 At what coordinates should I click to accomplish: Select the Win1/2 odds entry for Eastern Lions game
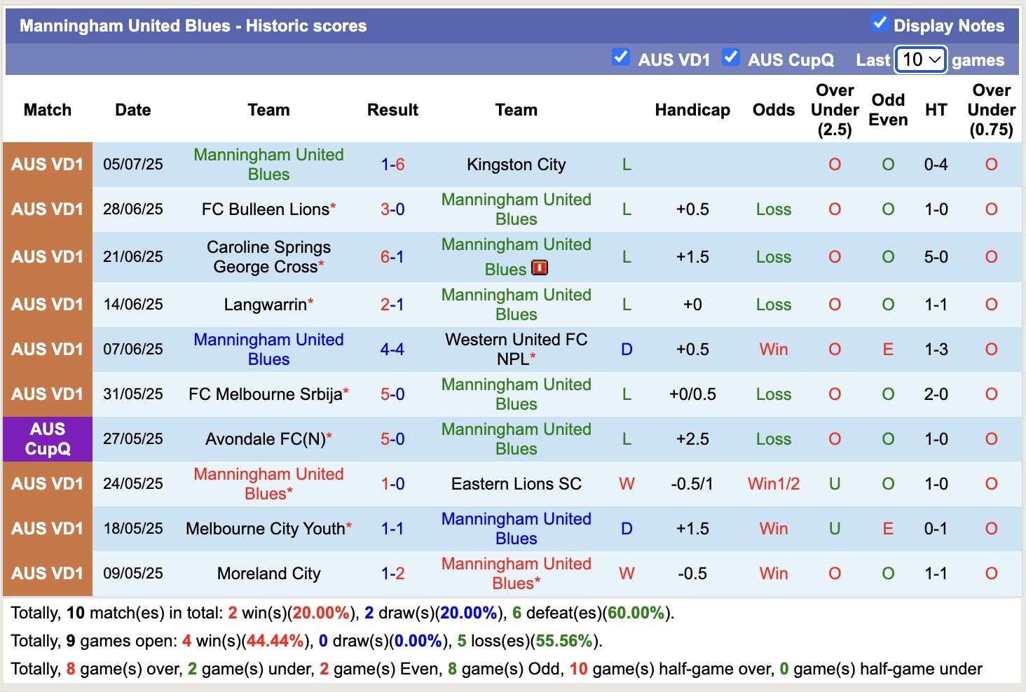(773, 483)
